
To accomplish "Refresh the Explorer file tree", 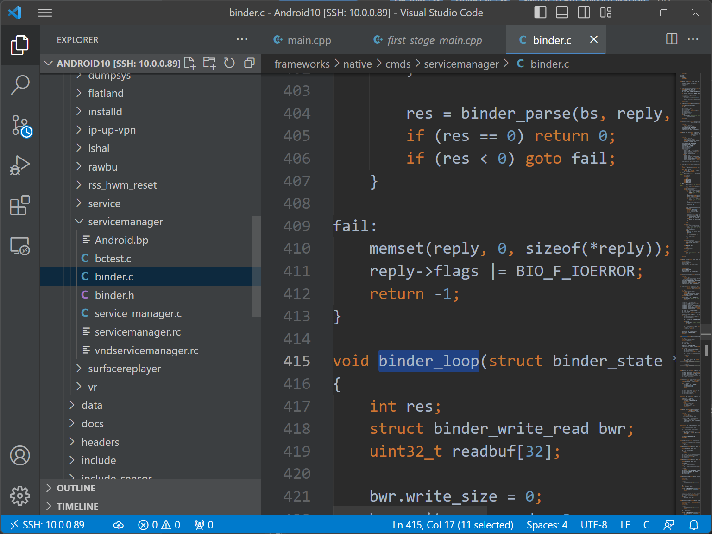I will [229, 63].
